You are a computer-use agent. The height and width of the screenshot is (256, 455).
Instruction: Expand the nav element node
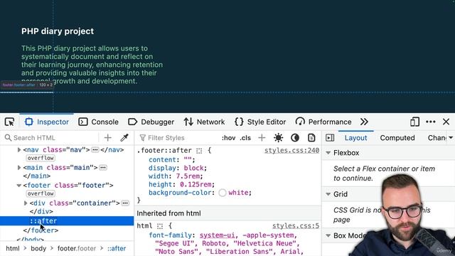pos(19,150)
